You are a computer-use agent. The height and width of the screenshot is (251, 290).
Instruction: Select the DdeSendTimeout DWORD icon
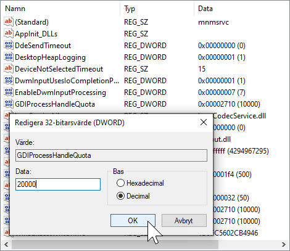point(9,45)
